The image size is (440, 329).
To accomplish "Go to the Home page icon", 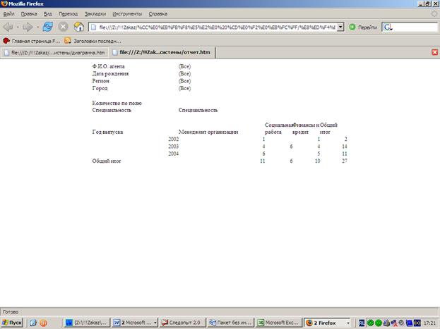I will (78, 27).
